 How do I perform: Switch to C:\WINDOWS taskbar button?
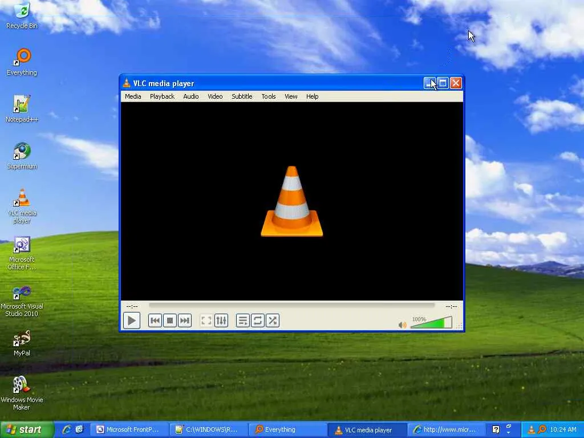[x=208, y=429]
